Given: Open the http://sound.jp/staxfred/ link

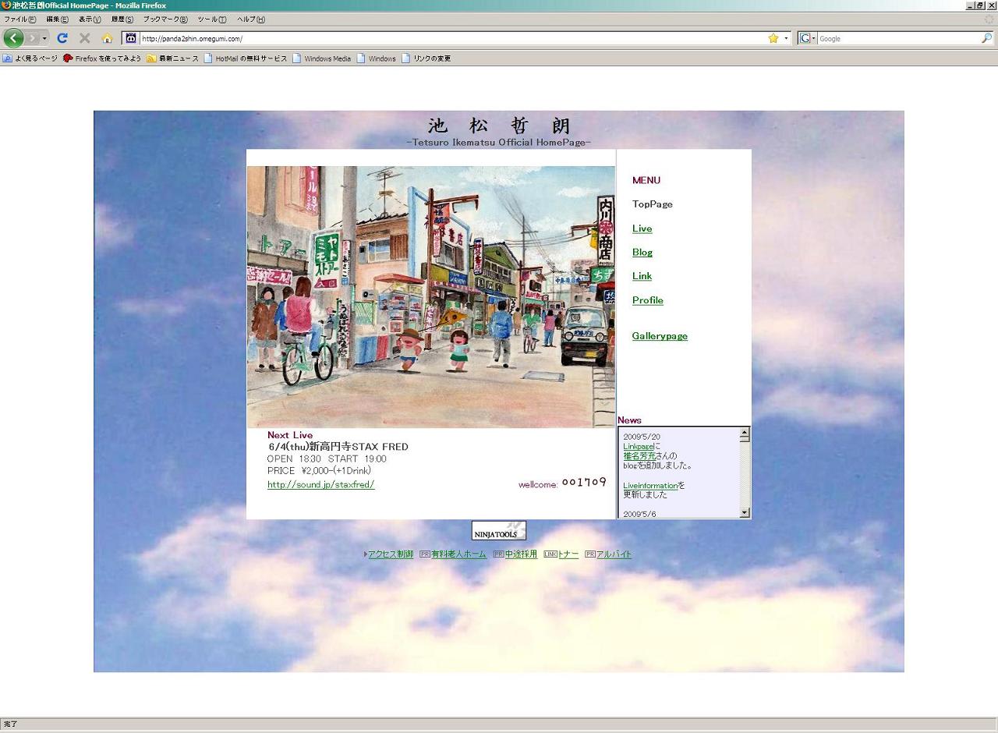Looking at the screenshot, I should point(321,484).
